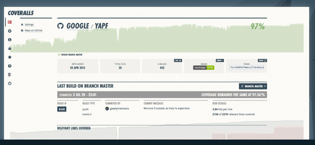
Task: Click the total files value '20'
Action: tap(120, 68)
